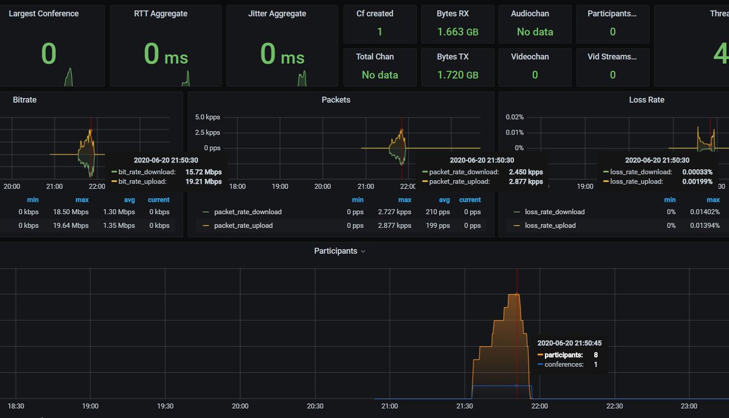This screenshot has width=729, height=418.
Task: Click the Vid Streams value 0
Action: (x=612, y=75)
